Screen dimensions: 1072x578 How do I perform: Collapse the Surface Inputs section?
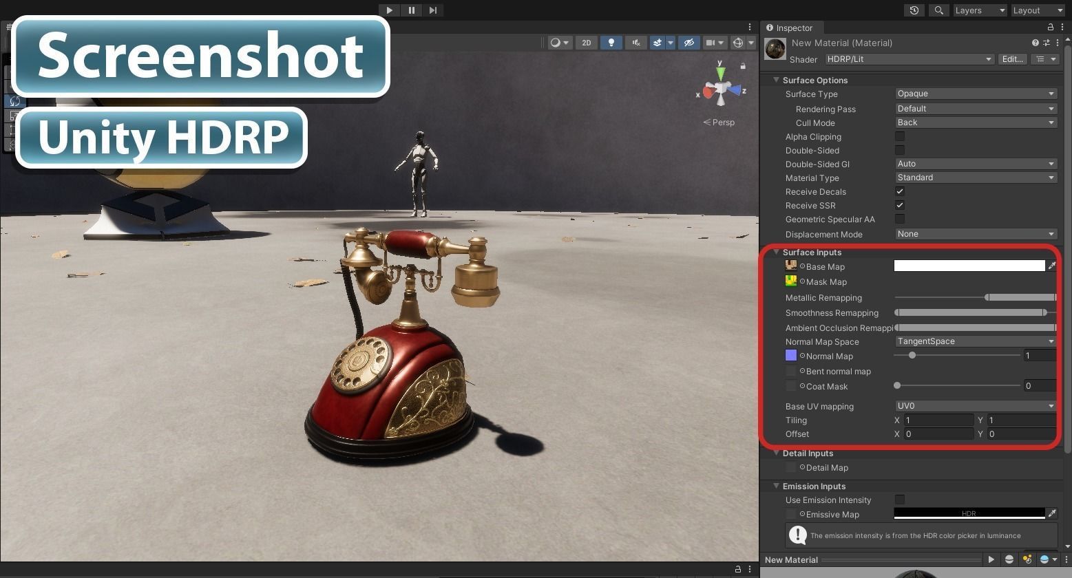click(x=777, y=253)
